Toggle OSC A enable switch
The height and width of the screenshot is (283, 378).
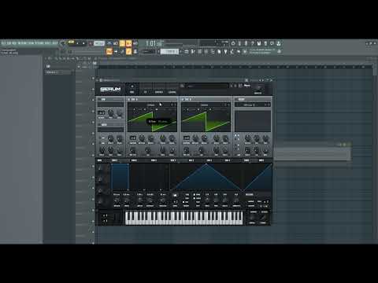pos(129,100)
